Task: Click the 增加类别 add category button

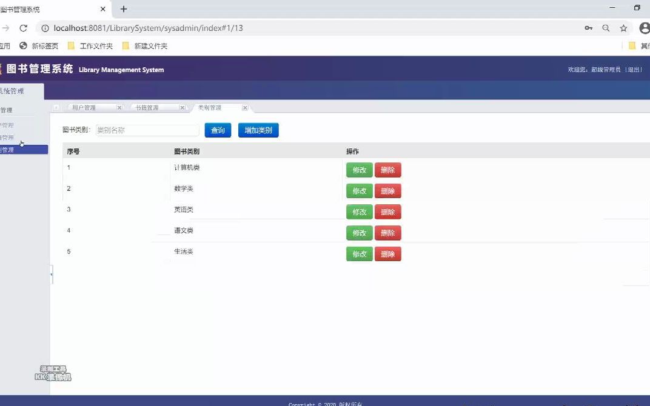Action: (x=258, y=130)
